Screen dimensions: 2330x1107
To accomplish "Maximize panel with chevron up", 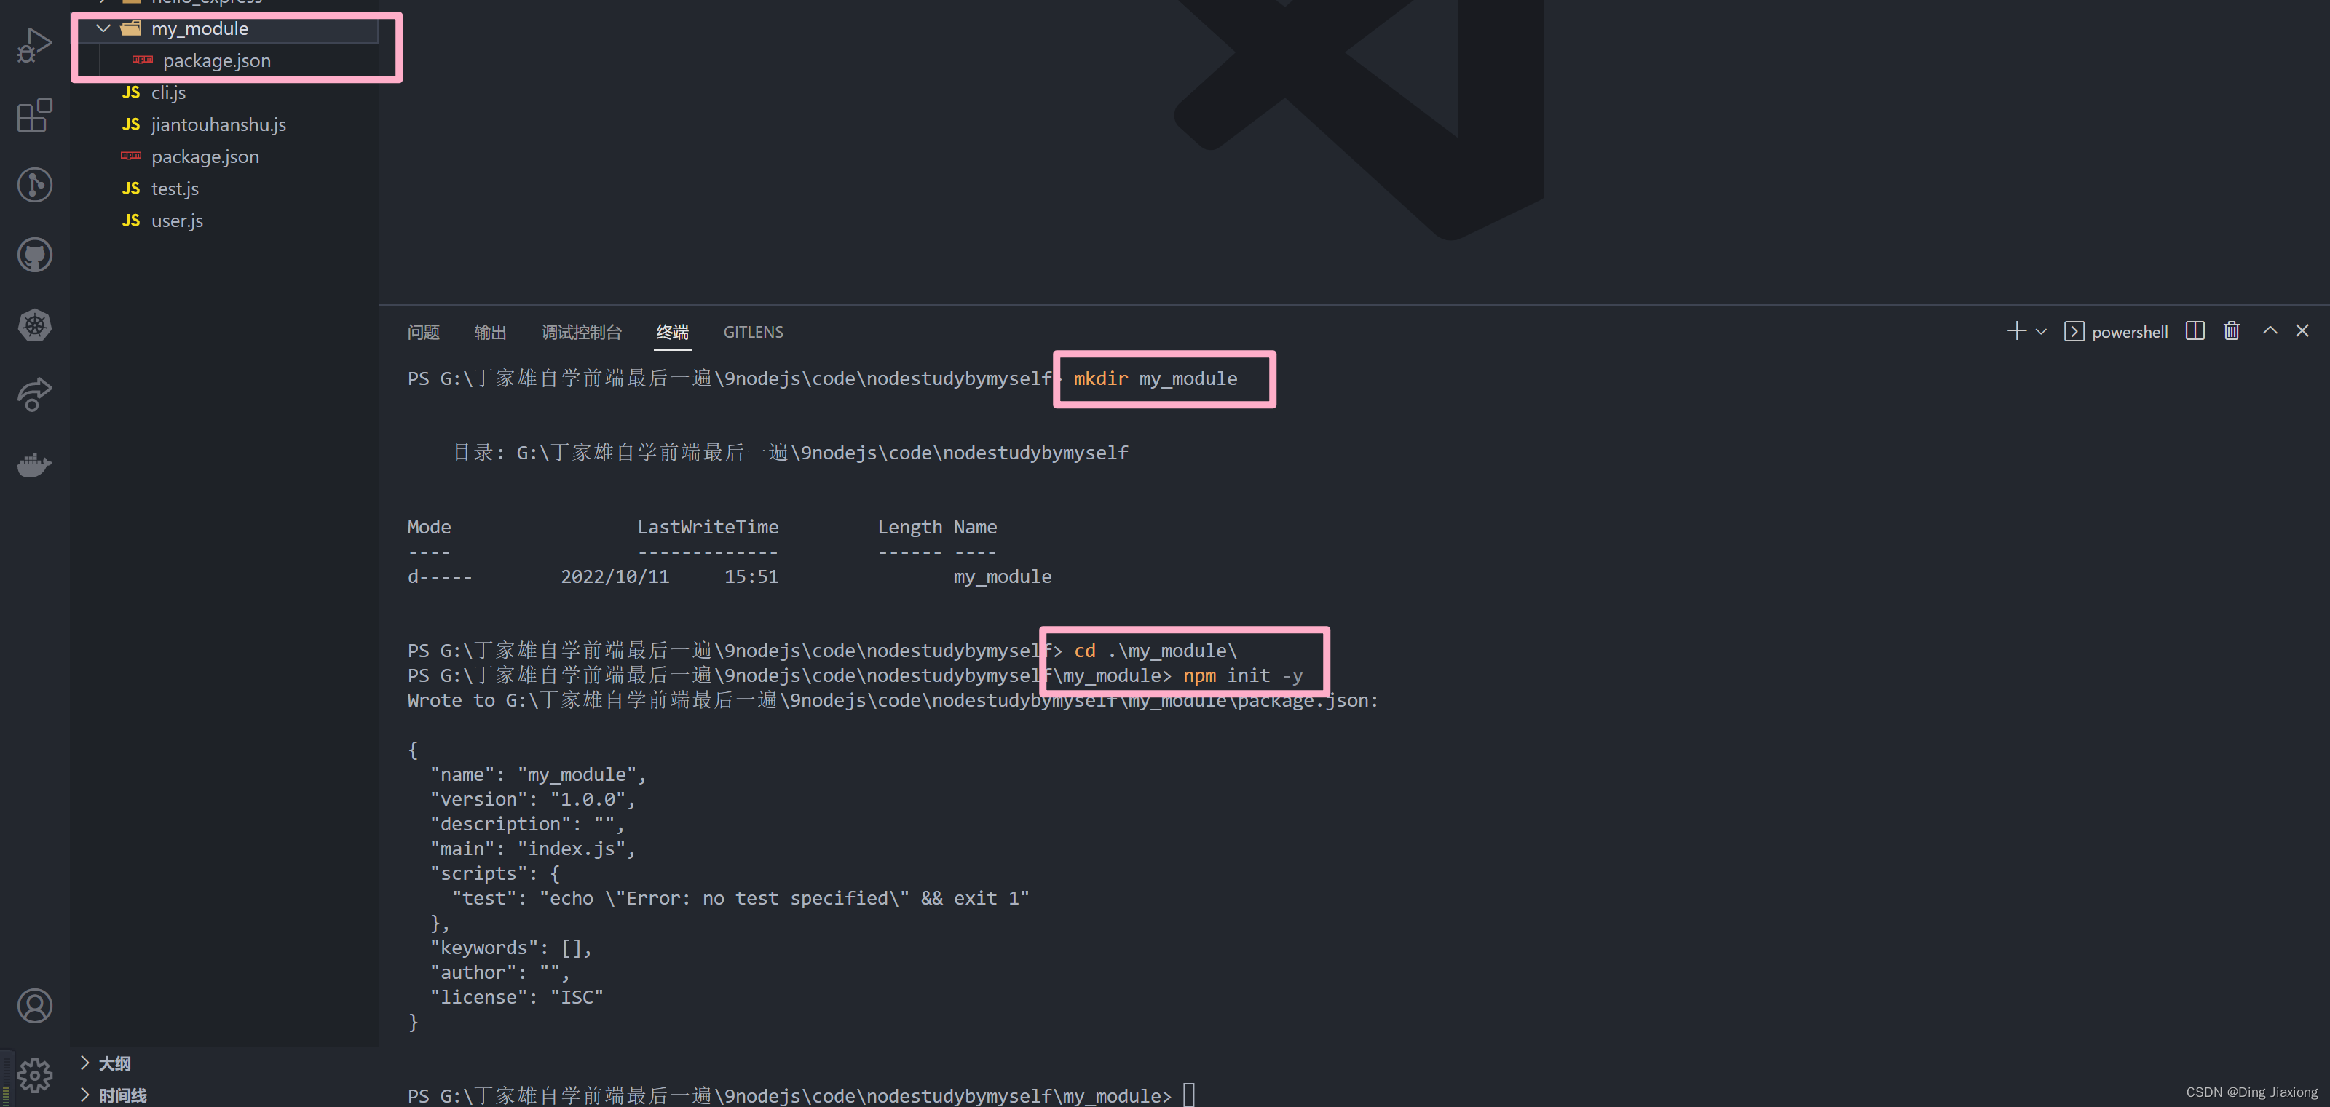I will point(2270,331).
